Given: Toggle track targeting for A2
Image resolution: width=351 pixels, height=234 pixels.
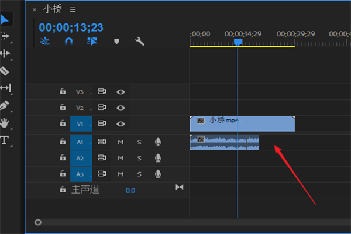Looking at the screenshot, I should [x=81, y=158].
